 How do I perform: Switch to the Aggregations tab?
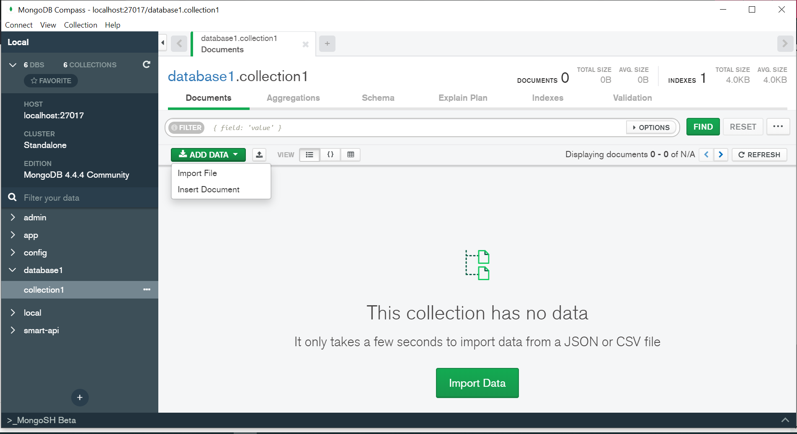point(293,98)
